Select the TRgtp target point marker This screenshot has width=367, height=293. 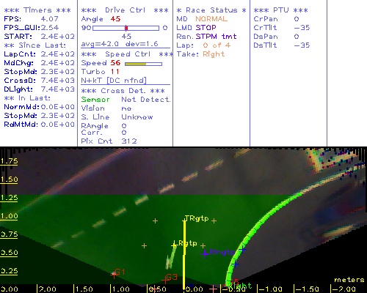[x=184, y=220]
